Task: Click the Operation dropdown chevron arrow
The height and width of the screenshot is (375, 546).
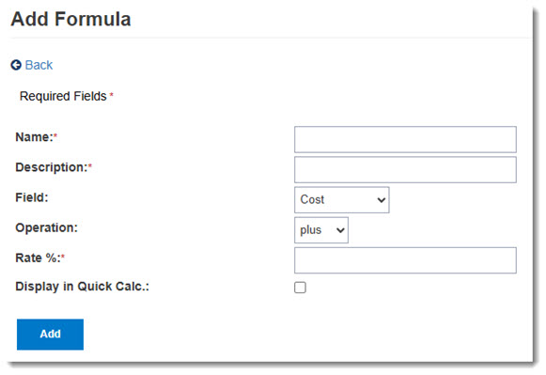Action: [340, 230]
